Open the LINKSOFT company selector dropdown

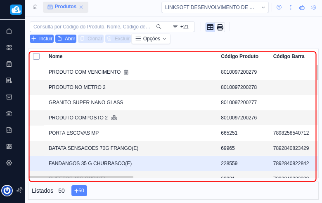pos(215,7)
